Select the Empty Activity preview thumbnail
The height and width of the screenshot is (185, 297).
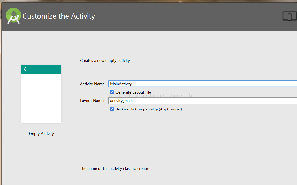click(x=41, y=94)
